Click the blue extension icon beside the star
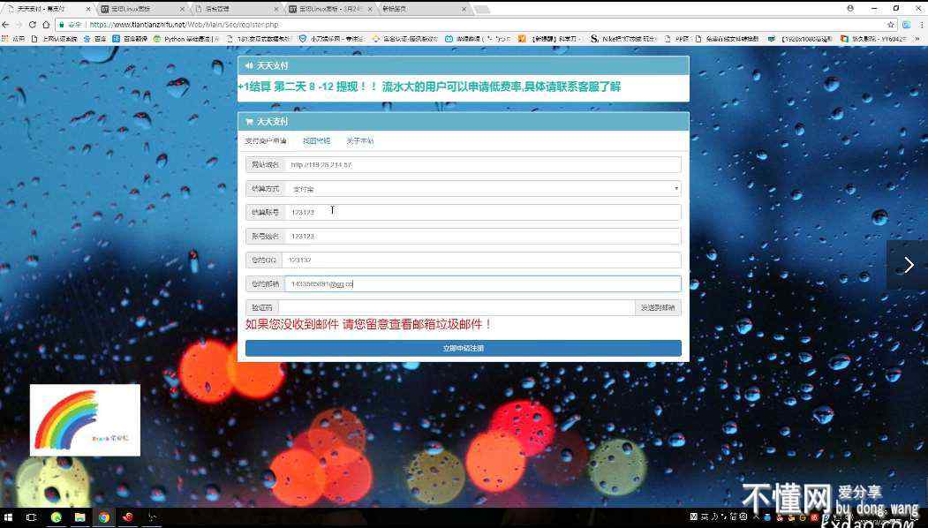928x528 pixels. [x=907, y=24]
